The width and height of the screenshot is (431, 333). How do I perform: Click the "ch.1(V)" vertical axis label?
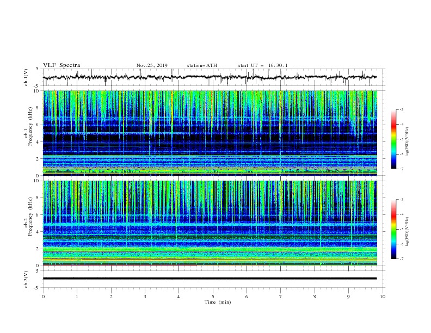tap(26, 77)
